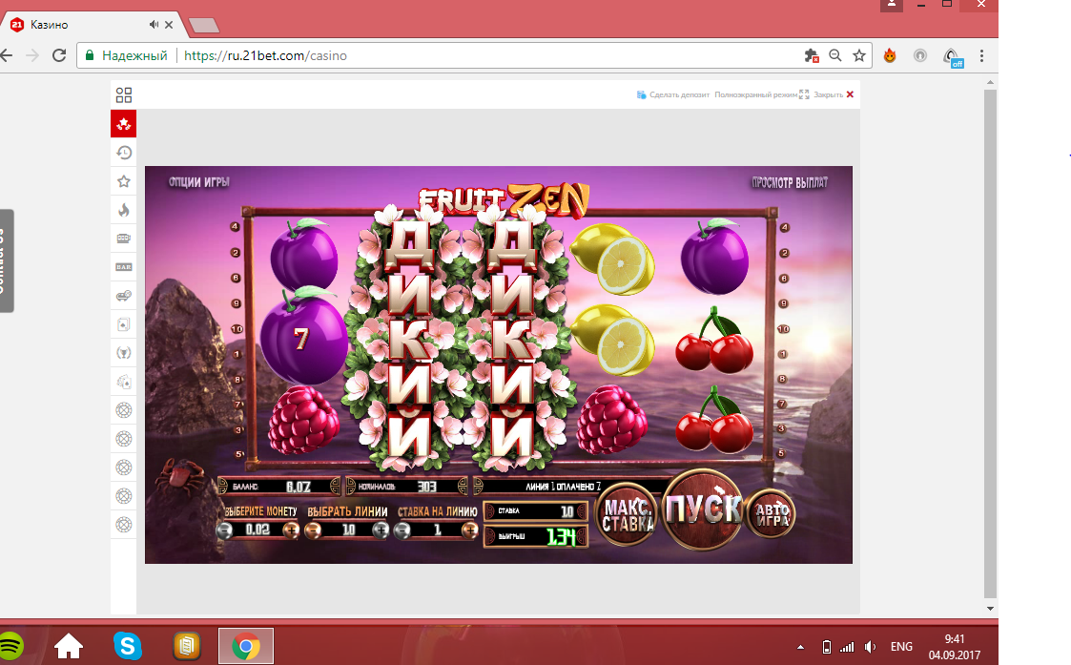
Task: Click the МАКС. СТАВКА max bet button
Action: click(x=627, y=515)
